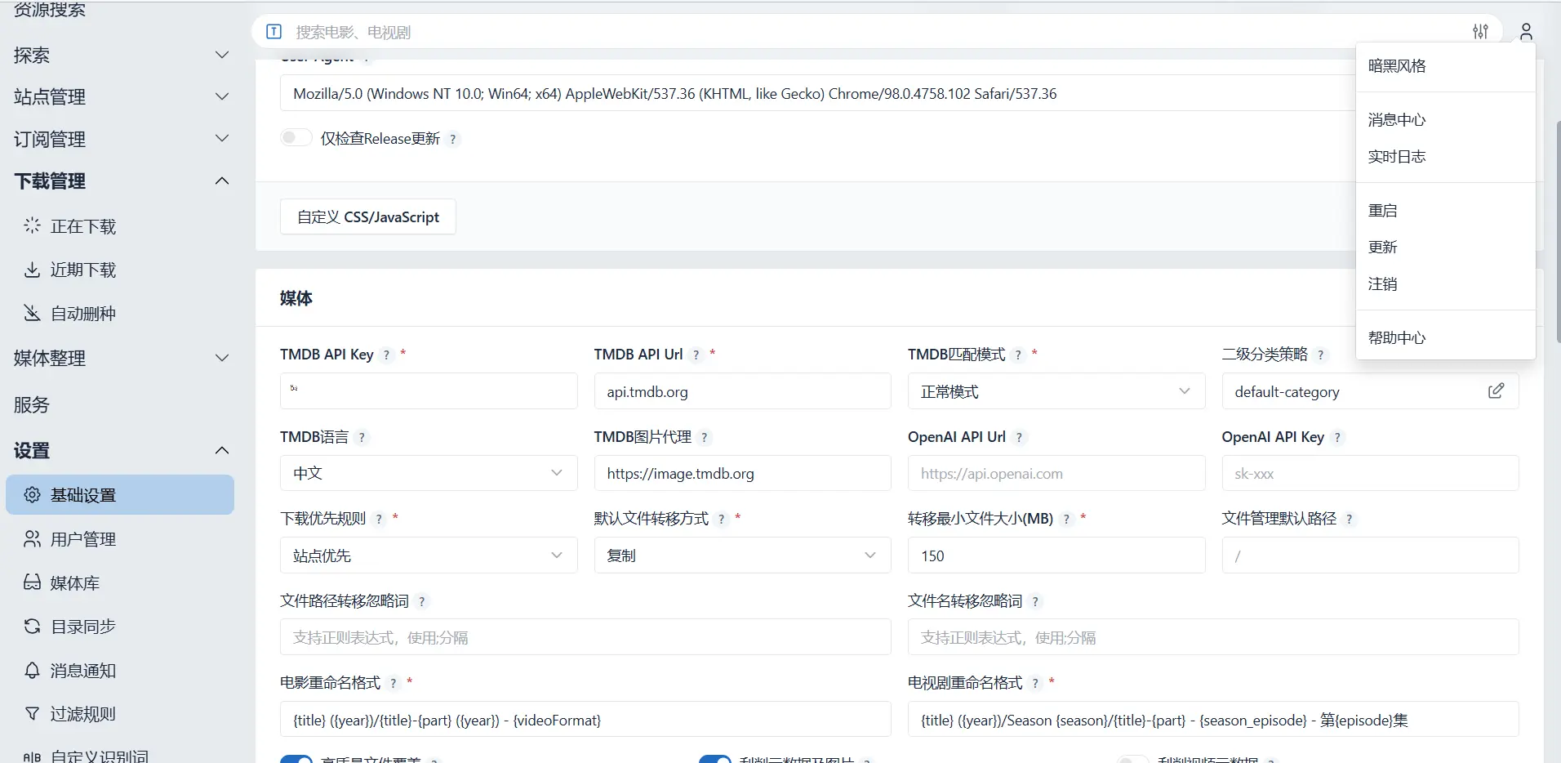Show help for OpenAI API Key
Screen dimensions: 1561x763
pos(1337,437)
